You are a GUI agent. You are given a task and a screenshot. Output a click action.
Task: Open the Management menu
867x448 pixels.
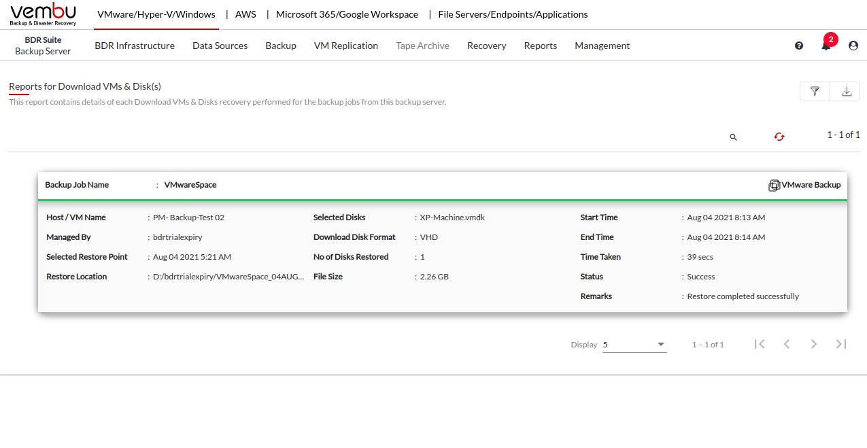pyautogui.click(x=602, y=46)
